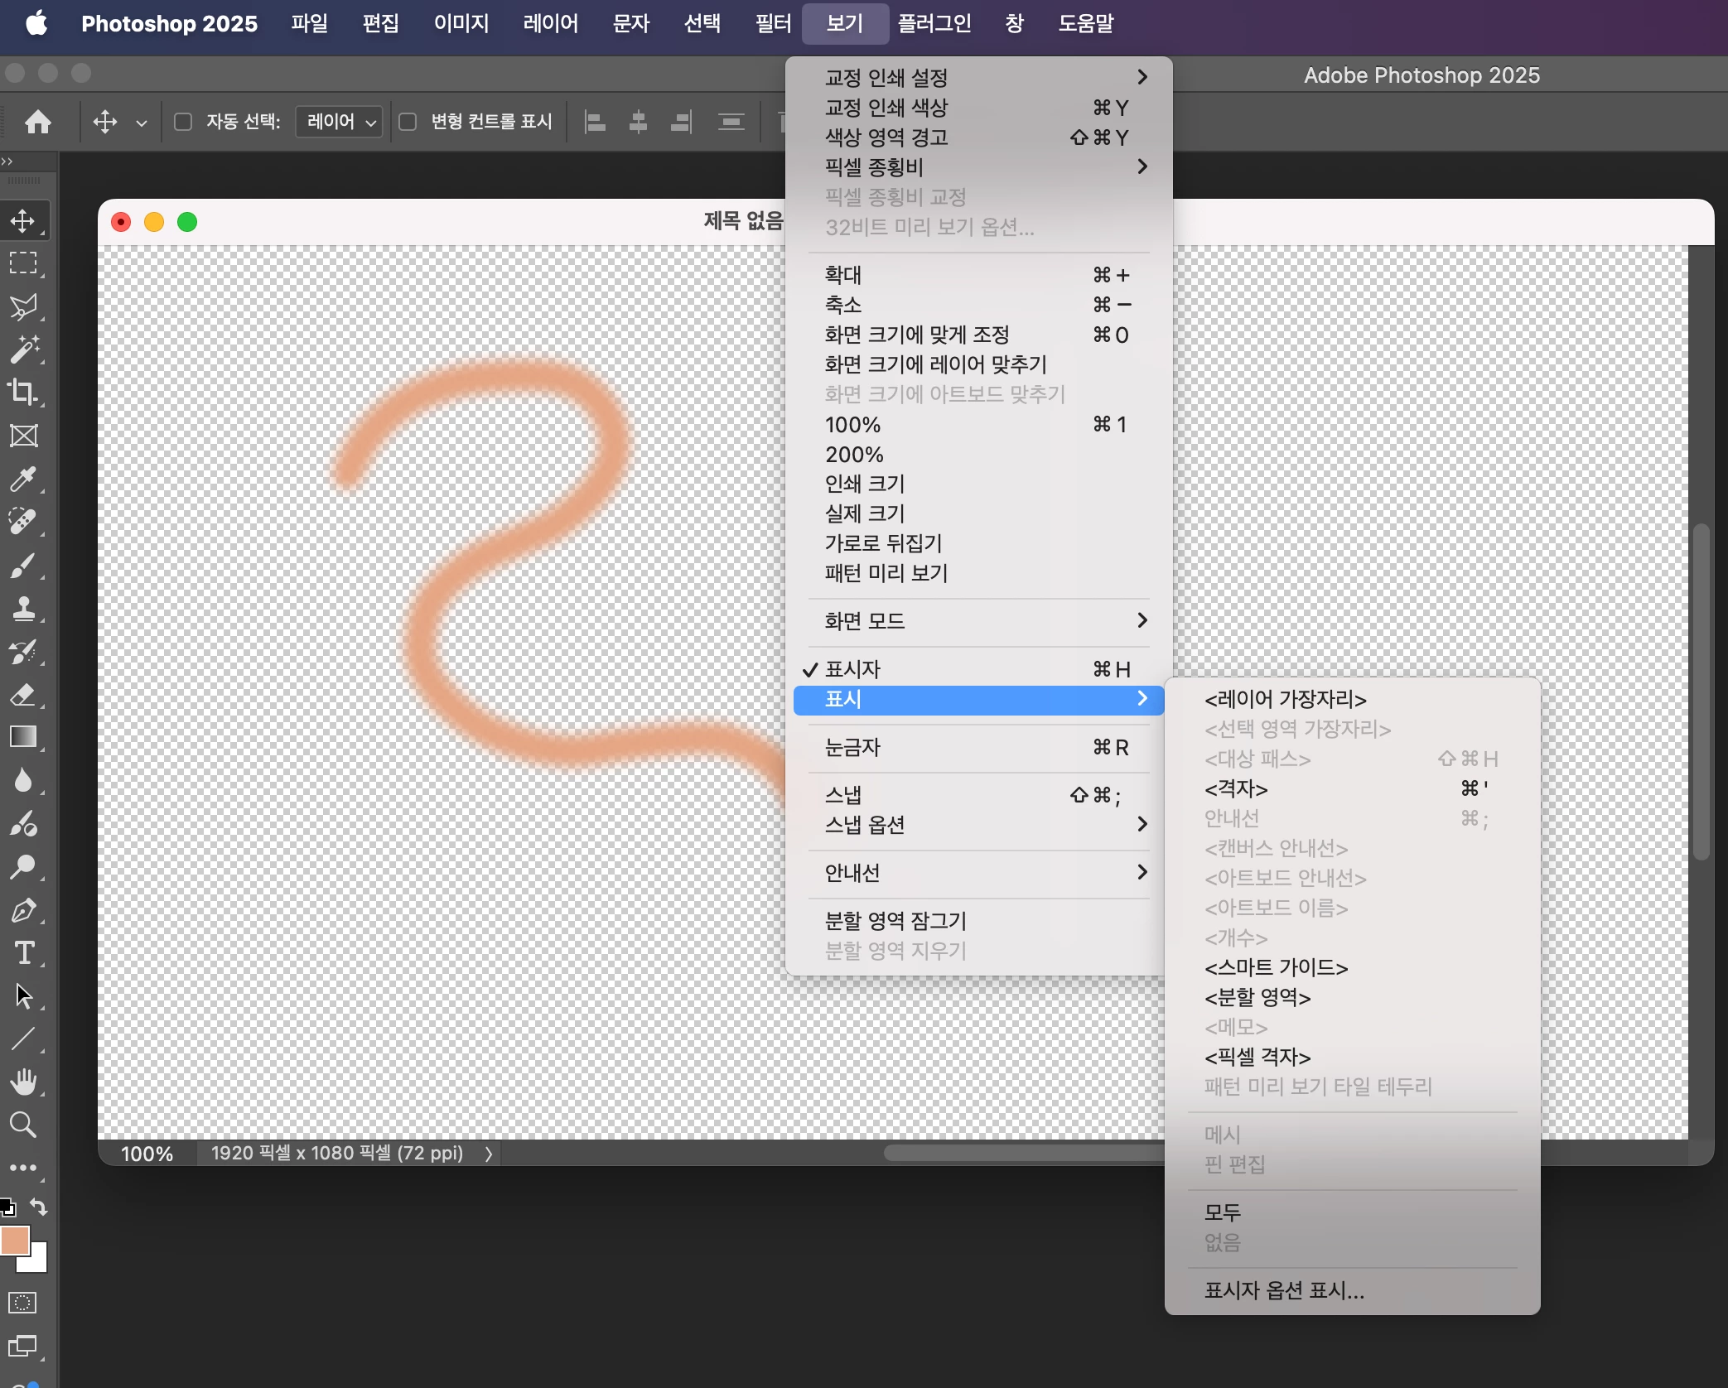Select the Pen tool
Screen dimensions: 1728x1388
coord(23,910)
